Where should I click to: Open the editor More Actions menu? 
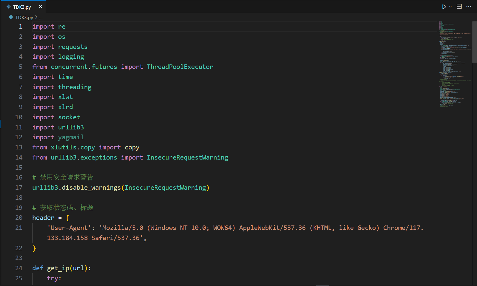[x=469, y=7]
